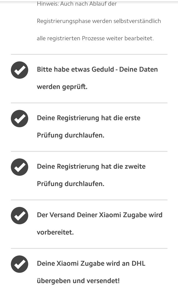The height and width of the screenshot is (300, 178).
Task: Click 'Registrierungsphase werden selbstverständlich' text line
Action: (x=99, y=21)
